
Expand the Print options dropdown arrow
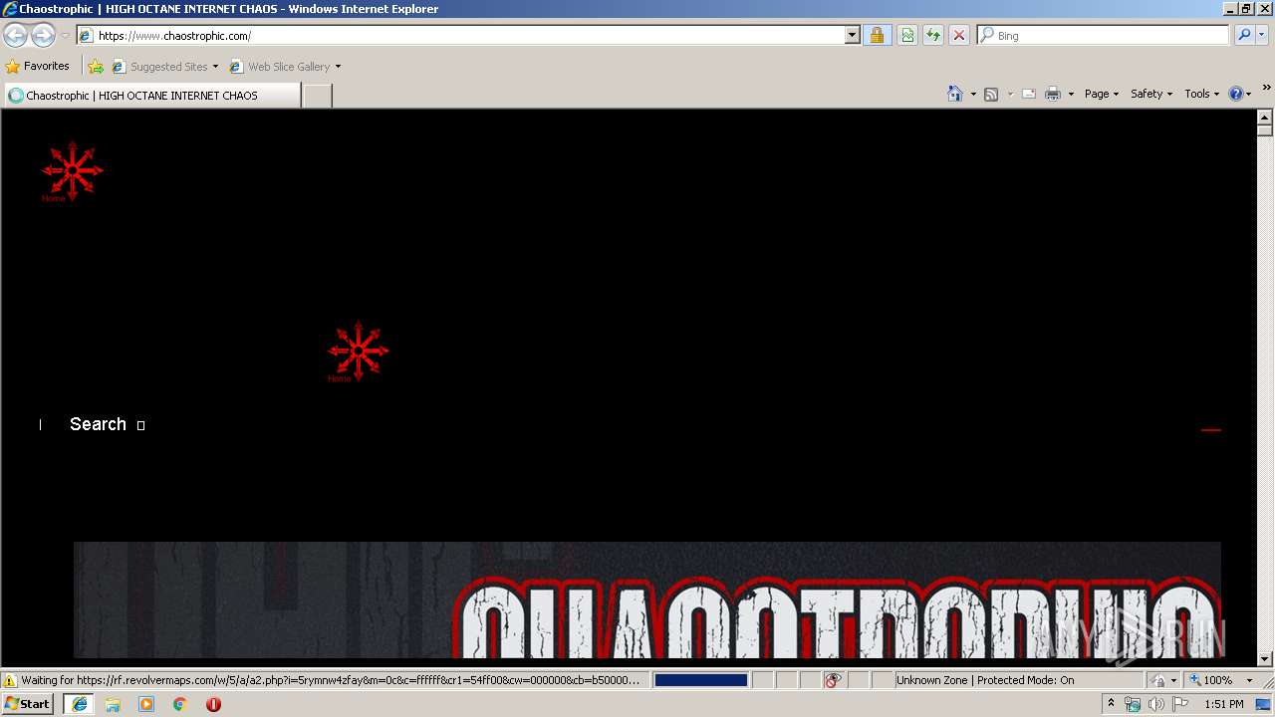(x=1071, y=94)
